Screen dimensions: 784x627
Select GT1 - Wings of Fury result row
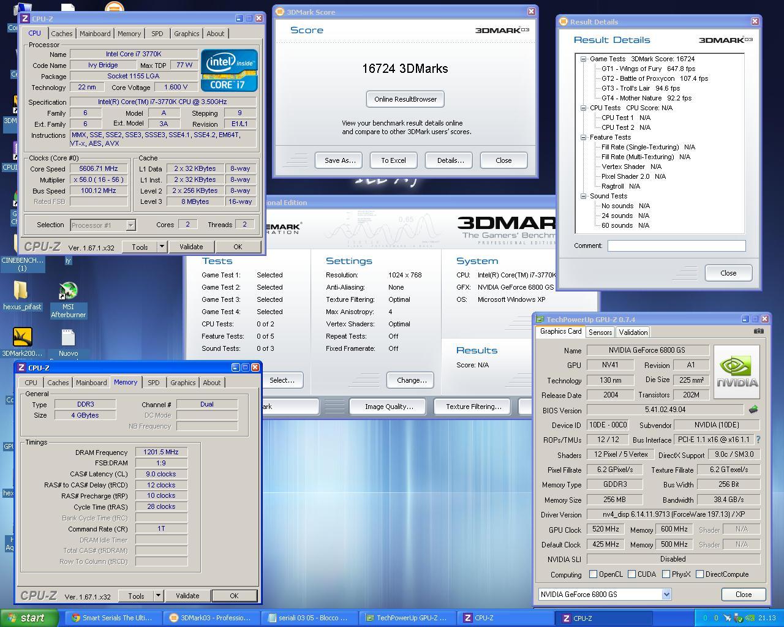[648, 69]
